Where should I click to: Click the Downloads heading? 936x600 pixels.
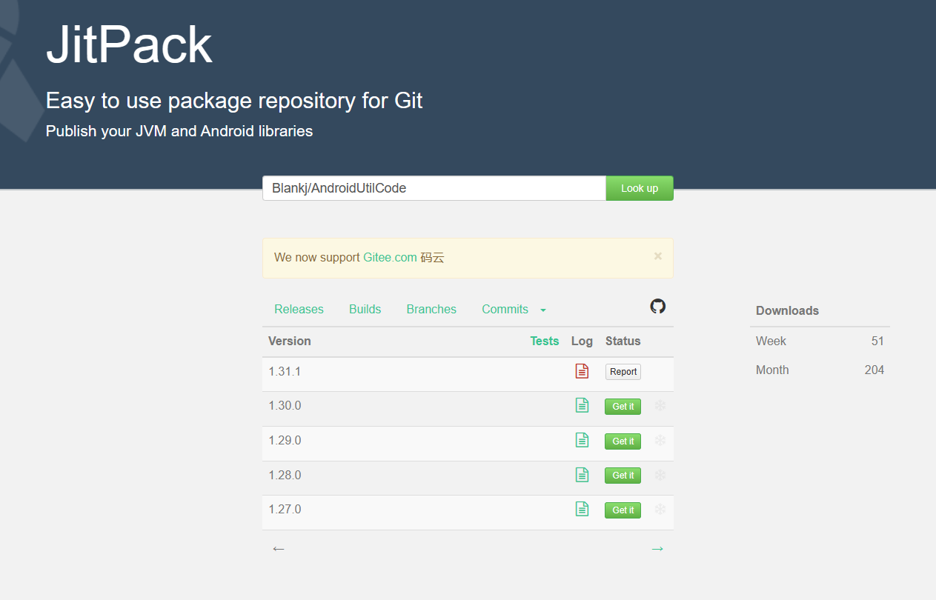787,310
